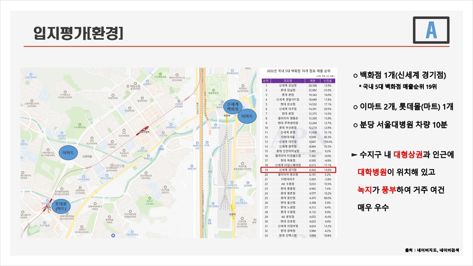Select the 신세계 센텀시티점 row
The width and height of the screenshot is (473, 266).
[299, 99]
